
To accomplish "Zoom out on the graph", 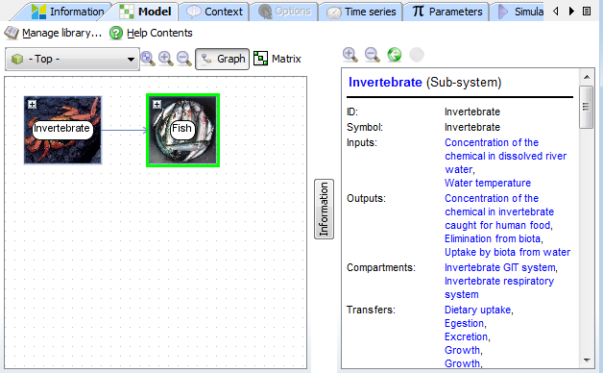I will pyautogui.click(x=183, y=59).
